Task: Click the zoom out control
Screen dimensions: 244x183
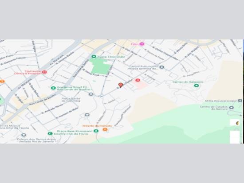Action: pos(235,140)
